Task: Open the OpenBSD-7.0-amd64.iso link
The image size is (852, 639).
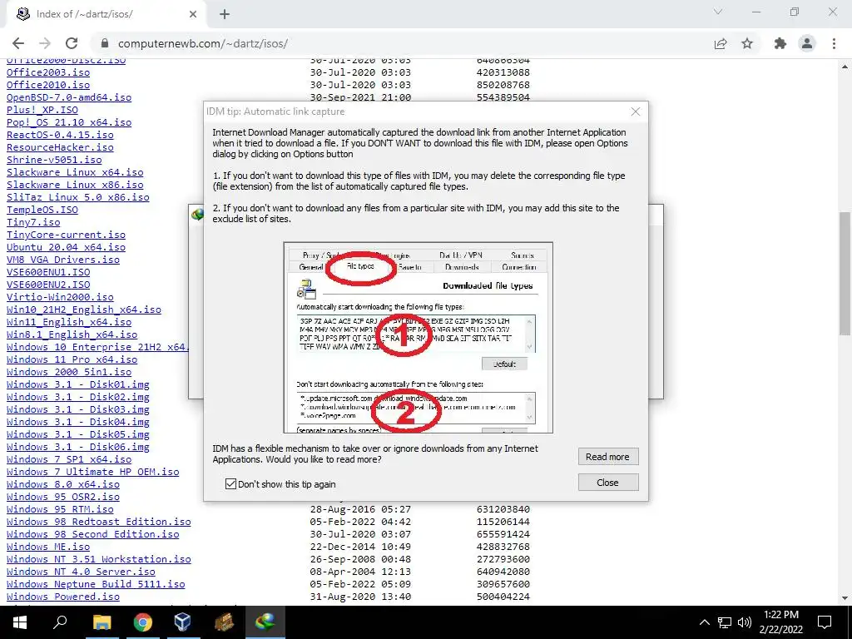Action: coord(69,97)
